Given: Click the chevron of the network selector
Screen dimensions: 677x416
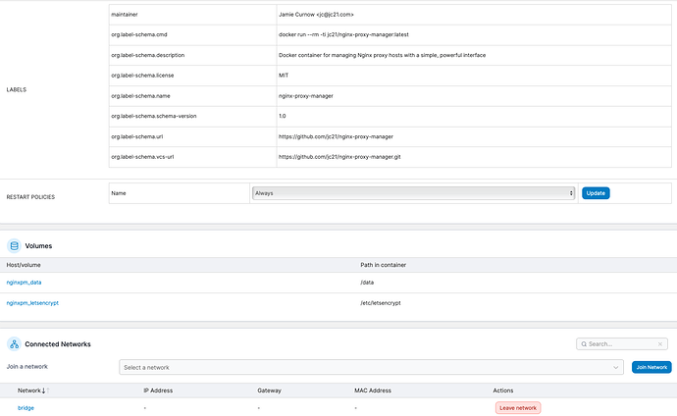Looking at the screenshot, I should point(615,367).
